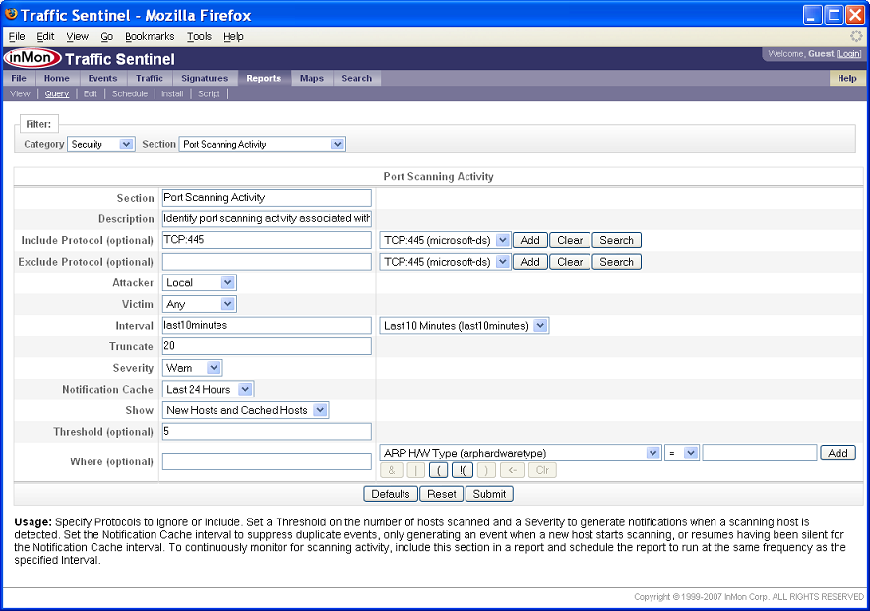Click the Defaults button
The height and width of the screenshot is (611, 870).
391,494
